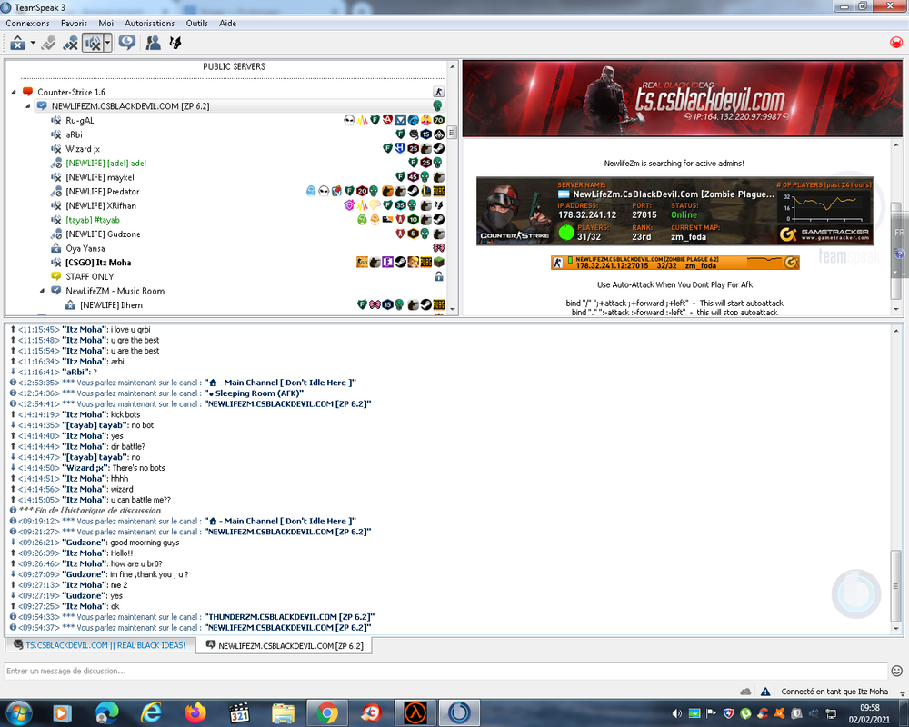Select the STAFF ONLY channel
This screenshot has width=909, height=727.
click(x=90, y=276)
